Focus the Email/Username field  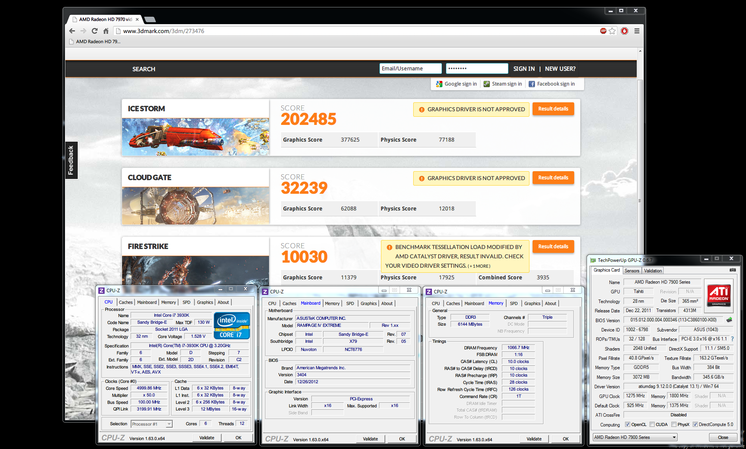tap(411, 68)
